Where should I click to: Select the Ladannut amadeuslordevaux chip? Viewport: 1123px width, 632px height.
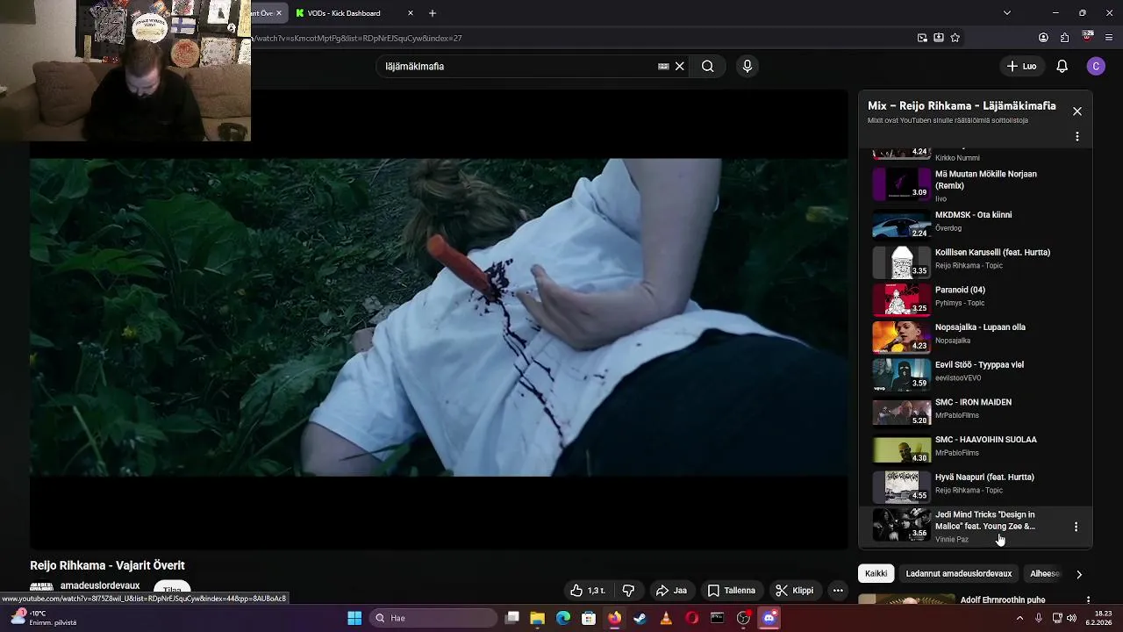[959, 573]
